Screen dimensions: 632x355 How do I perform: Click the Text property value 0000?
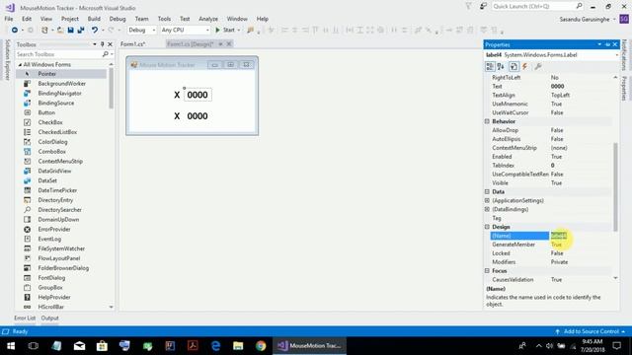[557, 86]
